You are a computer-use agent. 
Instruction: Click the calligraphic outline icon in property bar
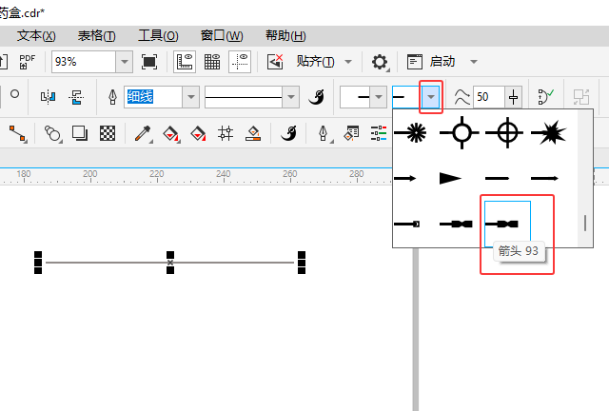tap(317, 97)
